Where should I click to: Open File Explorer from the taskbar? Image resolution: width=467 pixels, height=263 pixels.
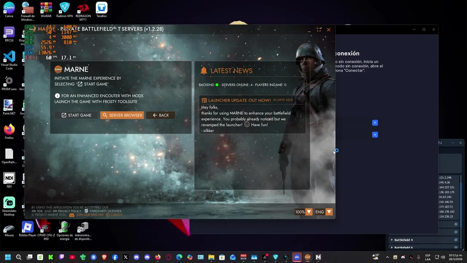tap(211, 257)
